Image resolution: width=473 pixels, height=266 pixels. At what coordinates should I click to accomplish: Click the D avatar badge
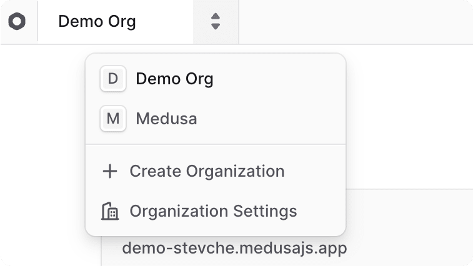113,79
